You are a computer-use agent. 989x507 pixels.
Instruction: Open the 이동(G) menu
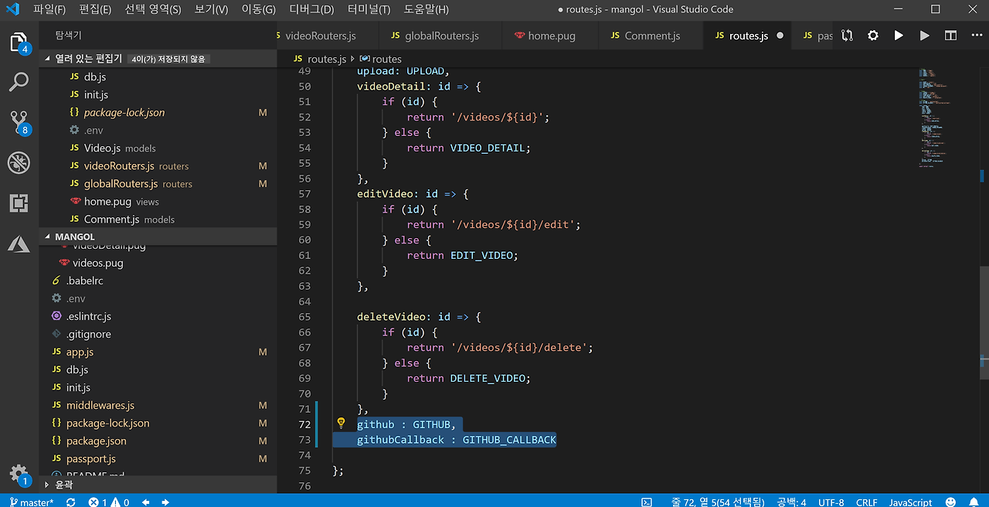[259, 9]
